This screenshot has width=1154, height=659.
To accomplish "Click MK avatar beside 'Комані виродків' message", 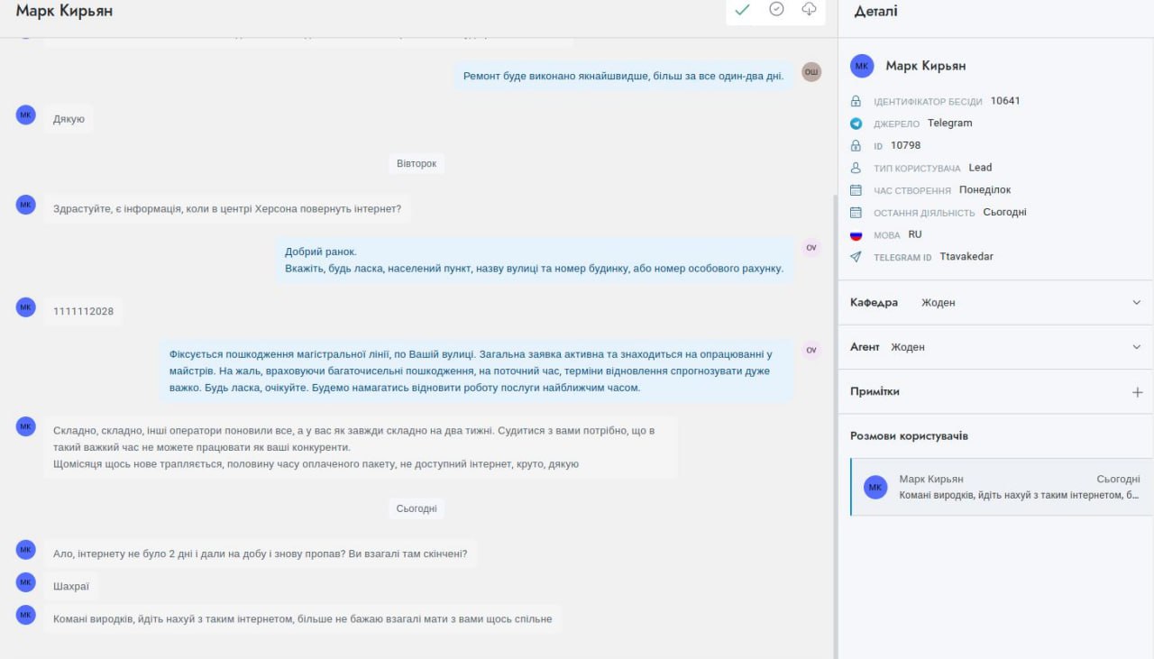I will [x=26, y=614].
